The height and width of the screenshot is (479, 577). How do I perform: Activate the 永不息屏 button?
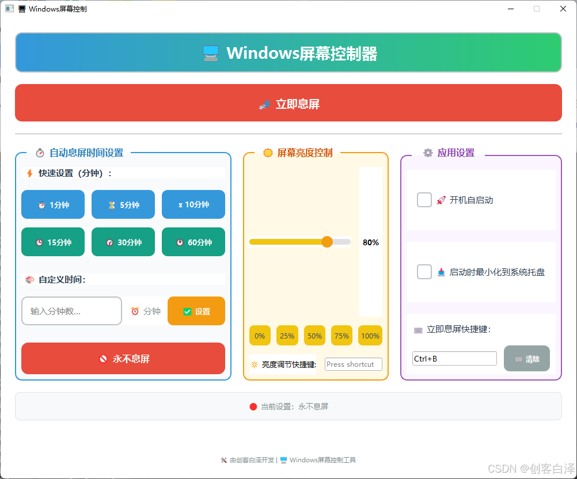pyautogui.click(x=123, y=358)
